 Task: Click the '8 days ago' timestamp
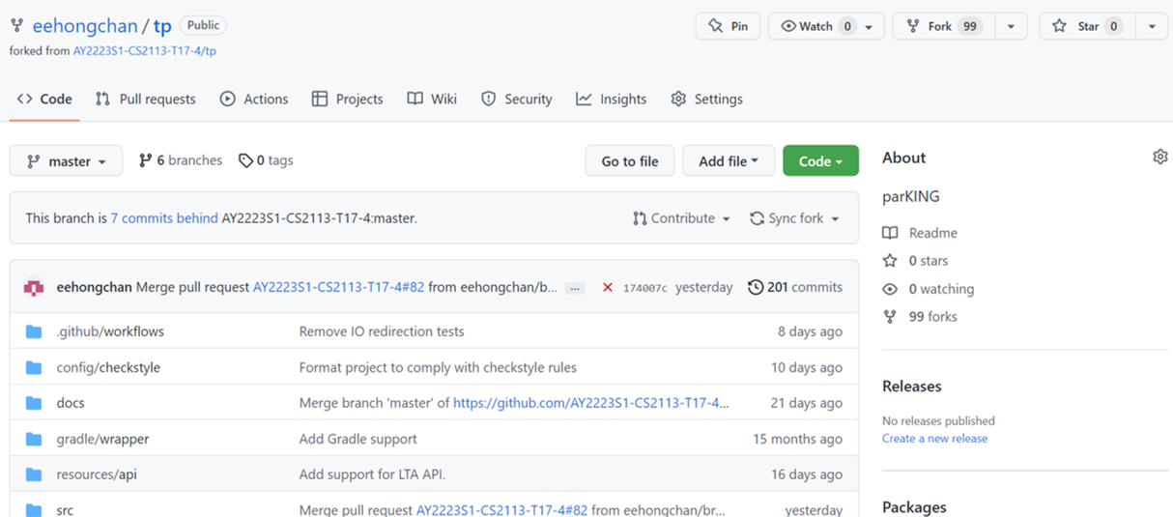pyautogui.click(x=810, y=331)
